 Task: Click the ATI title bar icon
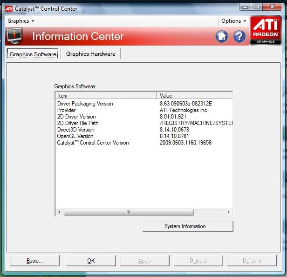tap(9, 8)
